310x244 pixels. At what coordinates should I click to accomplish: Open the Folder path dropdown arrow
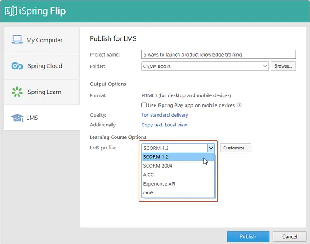point(265,66)
